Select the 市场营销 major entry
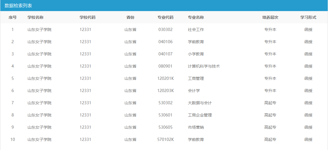This screenshot has width=328, height=150. pos(196,127)
